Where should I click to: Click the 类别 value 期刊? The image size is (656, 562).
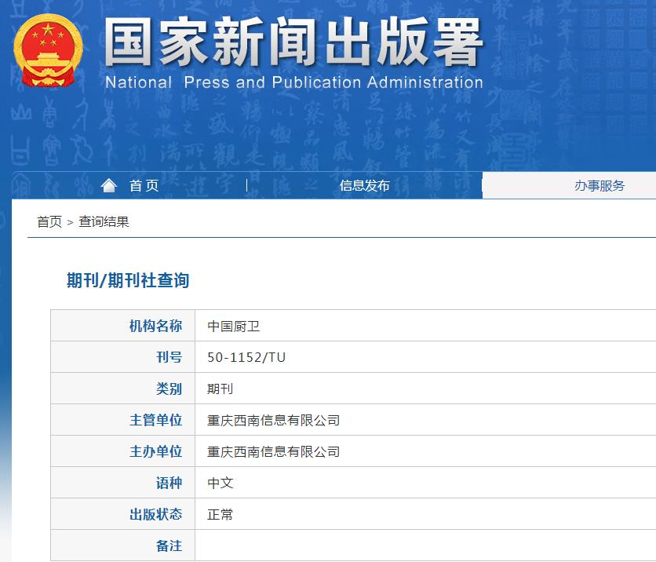coord(220,388)
